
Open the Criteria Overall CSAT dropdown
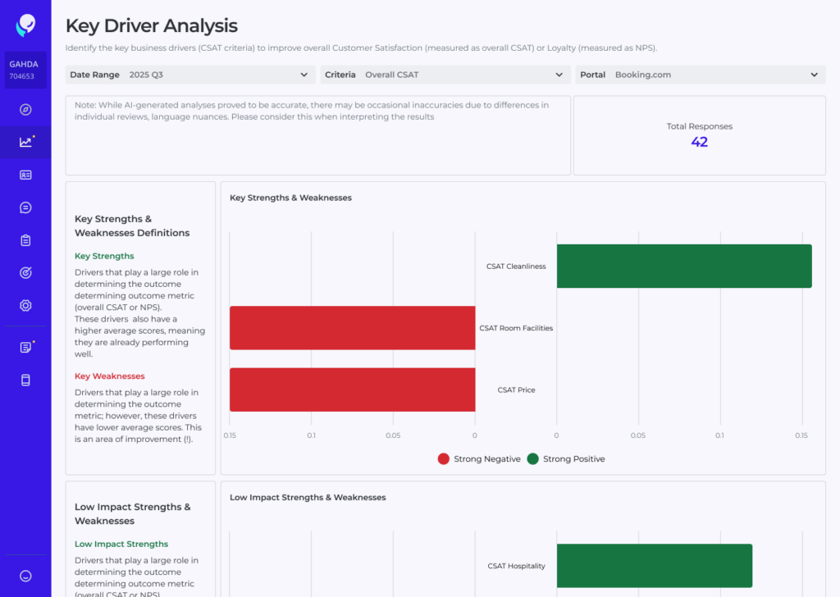tap(445, 75)
